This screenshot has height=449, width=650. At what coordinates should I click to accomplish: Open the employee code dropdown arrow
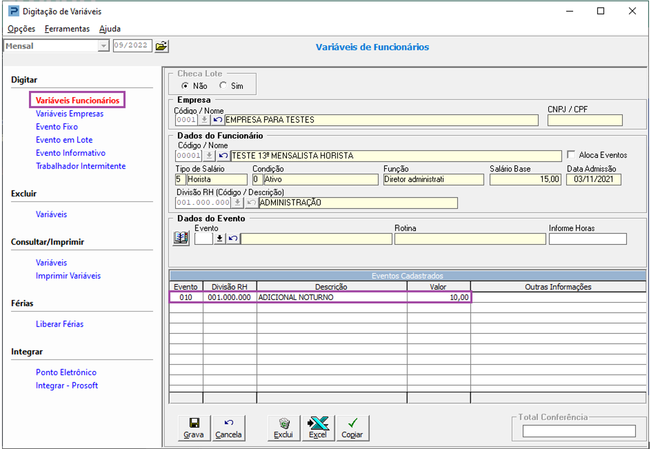click(209, 155)
